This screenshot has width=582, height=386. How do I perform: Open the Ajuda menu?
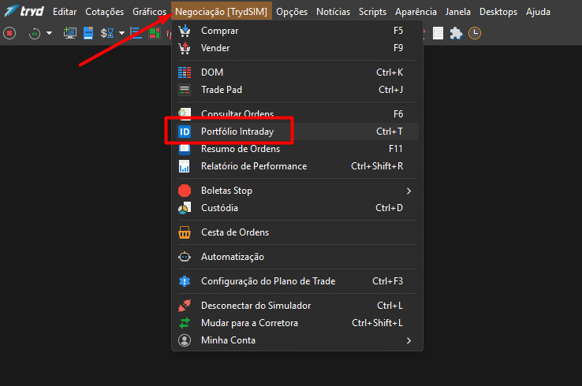coord(538,12)
